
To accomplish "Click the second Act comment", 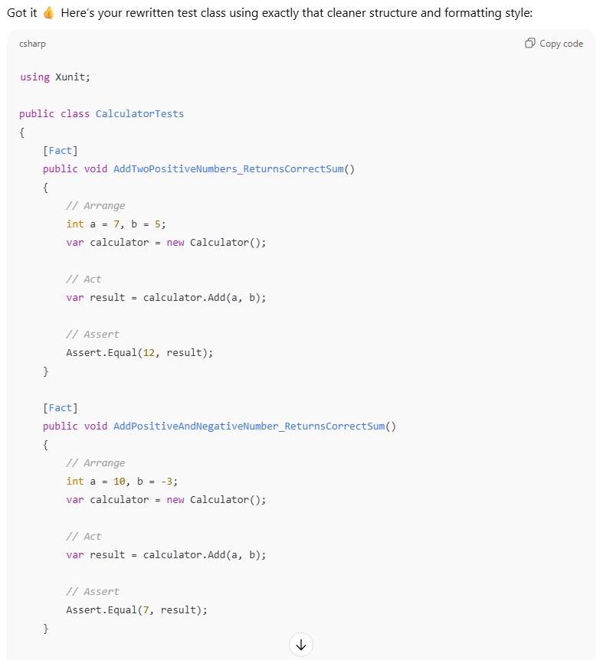I will [84, 536].
